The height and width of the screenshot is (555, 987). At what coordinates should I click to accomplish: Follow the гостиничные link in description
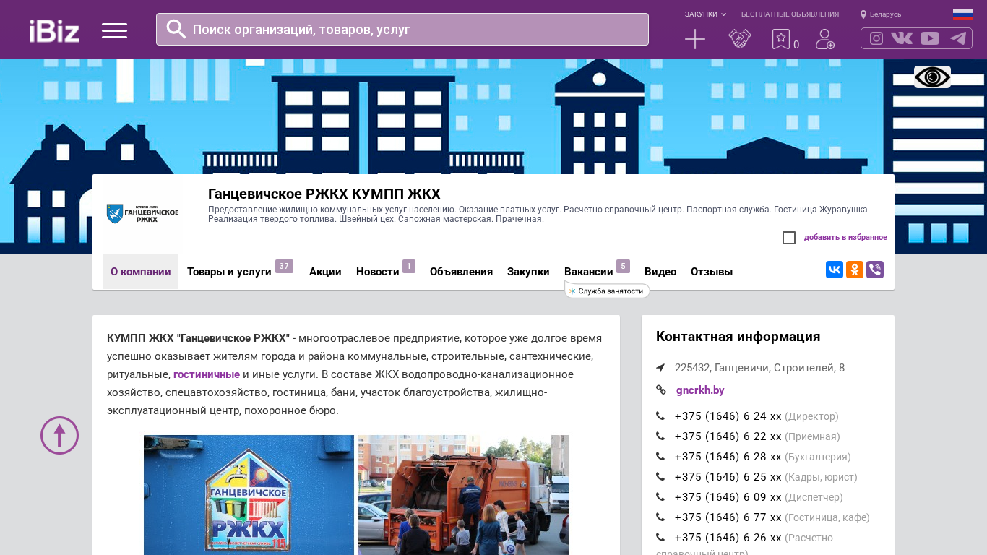[x=207, y=374]
